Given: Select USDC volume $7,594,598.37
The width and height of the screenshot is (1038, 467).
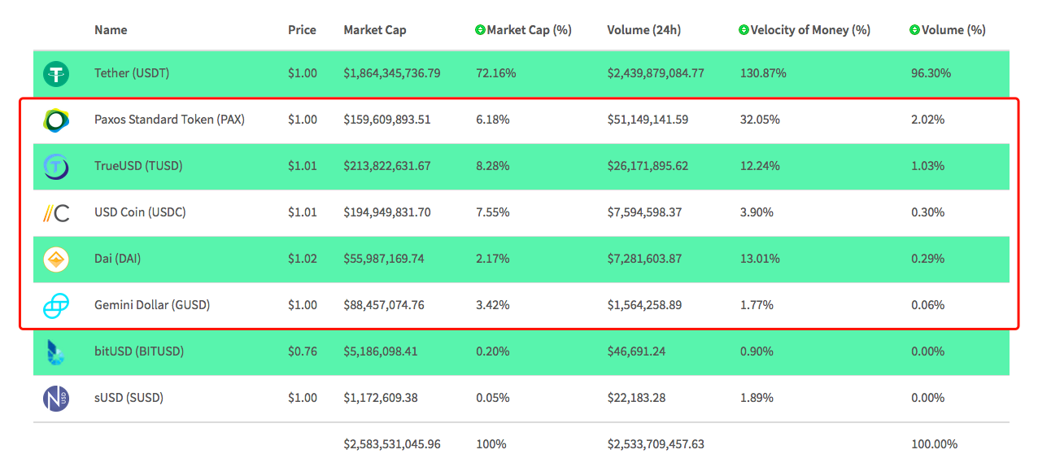Looking at the screenshot, I should point(644,212).
